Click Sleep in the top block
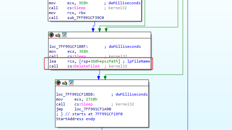Image resolution: width=232 pixels, height=130 pixels. point(80,8)
